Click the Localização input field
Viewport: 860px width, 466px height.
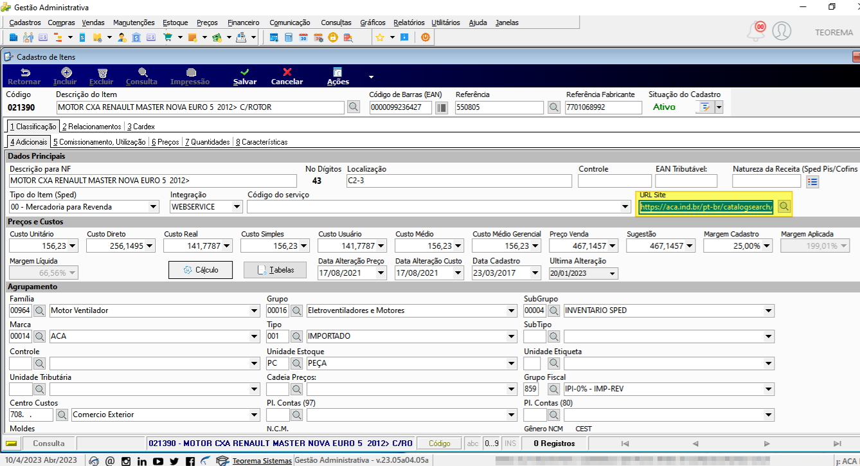point(459,181)
